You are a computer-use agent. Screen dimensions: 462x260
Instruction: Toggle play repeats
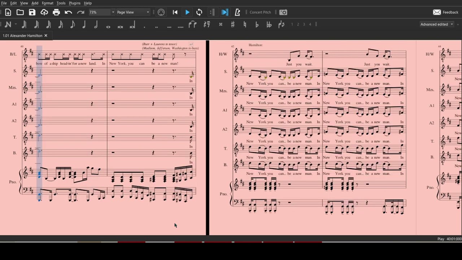(x=212, y=12)
